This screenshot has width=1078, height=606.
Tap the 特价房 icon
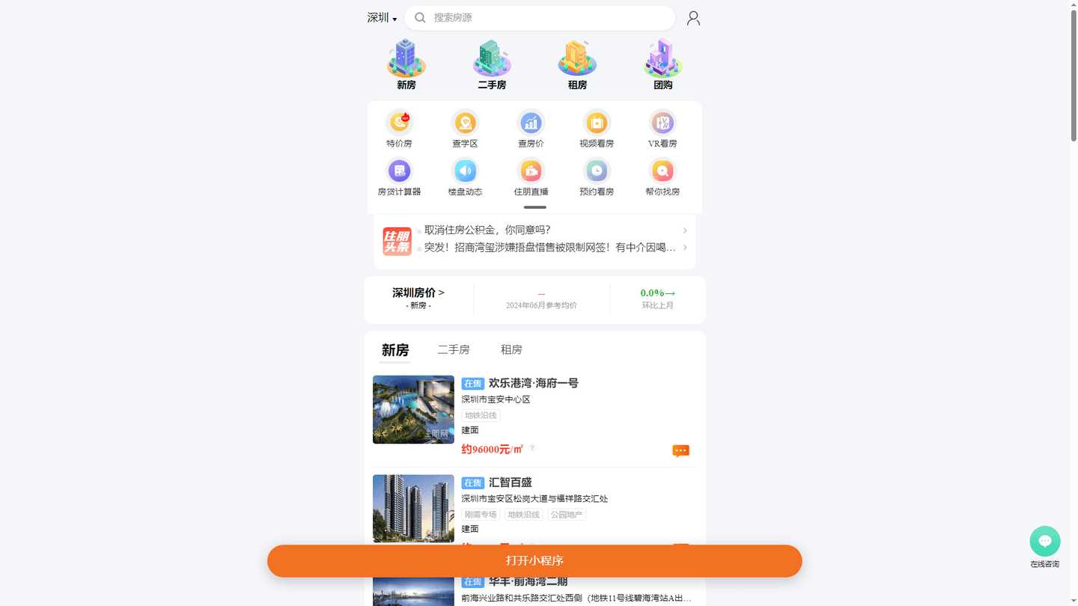coord(399,122)
